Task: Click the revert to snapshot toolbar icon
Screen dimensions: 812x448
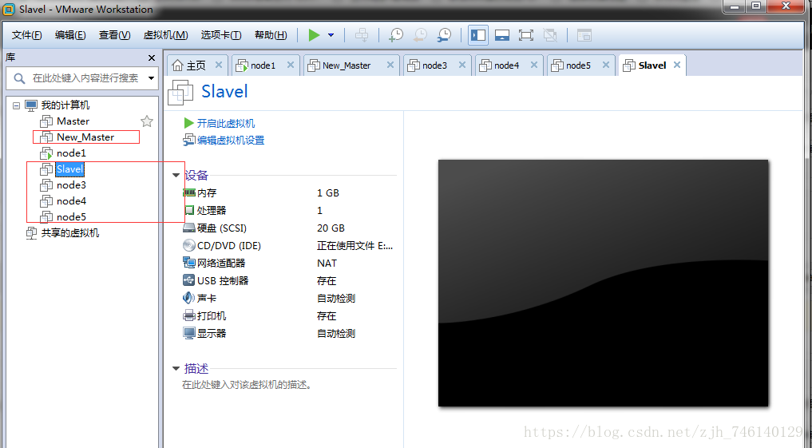Action: [x=420, y=35]
